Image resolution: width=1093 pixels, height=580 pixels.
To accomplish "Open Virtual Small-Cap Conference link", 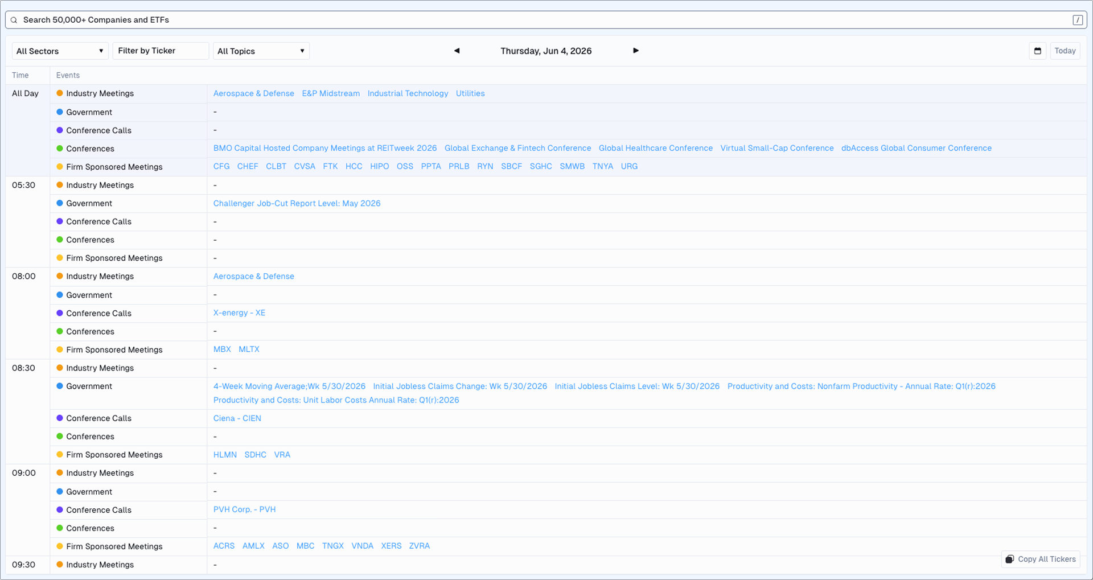I will (x=776, y=148).
